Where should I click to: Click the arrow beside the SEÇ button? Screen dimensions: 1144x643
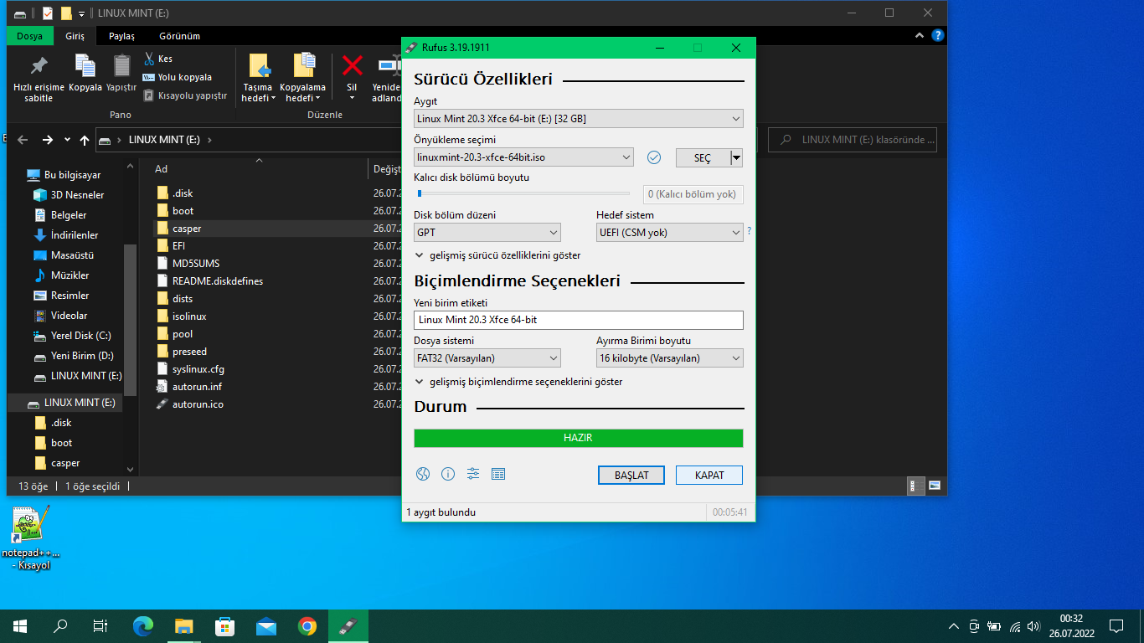click(x=736, y=157)
